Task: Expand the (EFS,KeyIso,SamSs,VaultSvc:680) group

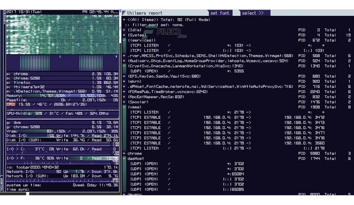Action: [x=124, y=76]
